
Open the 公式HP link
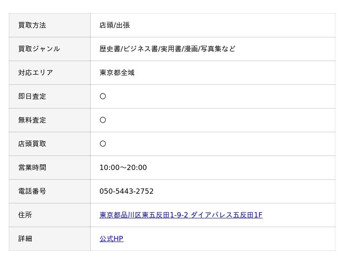pyautogui.click(x=111, y=239)
